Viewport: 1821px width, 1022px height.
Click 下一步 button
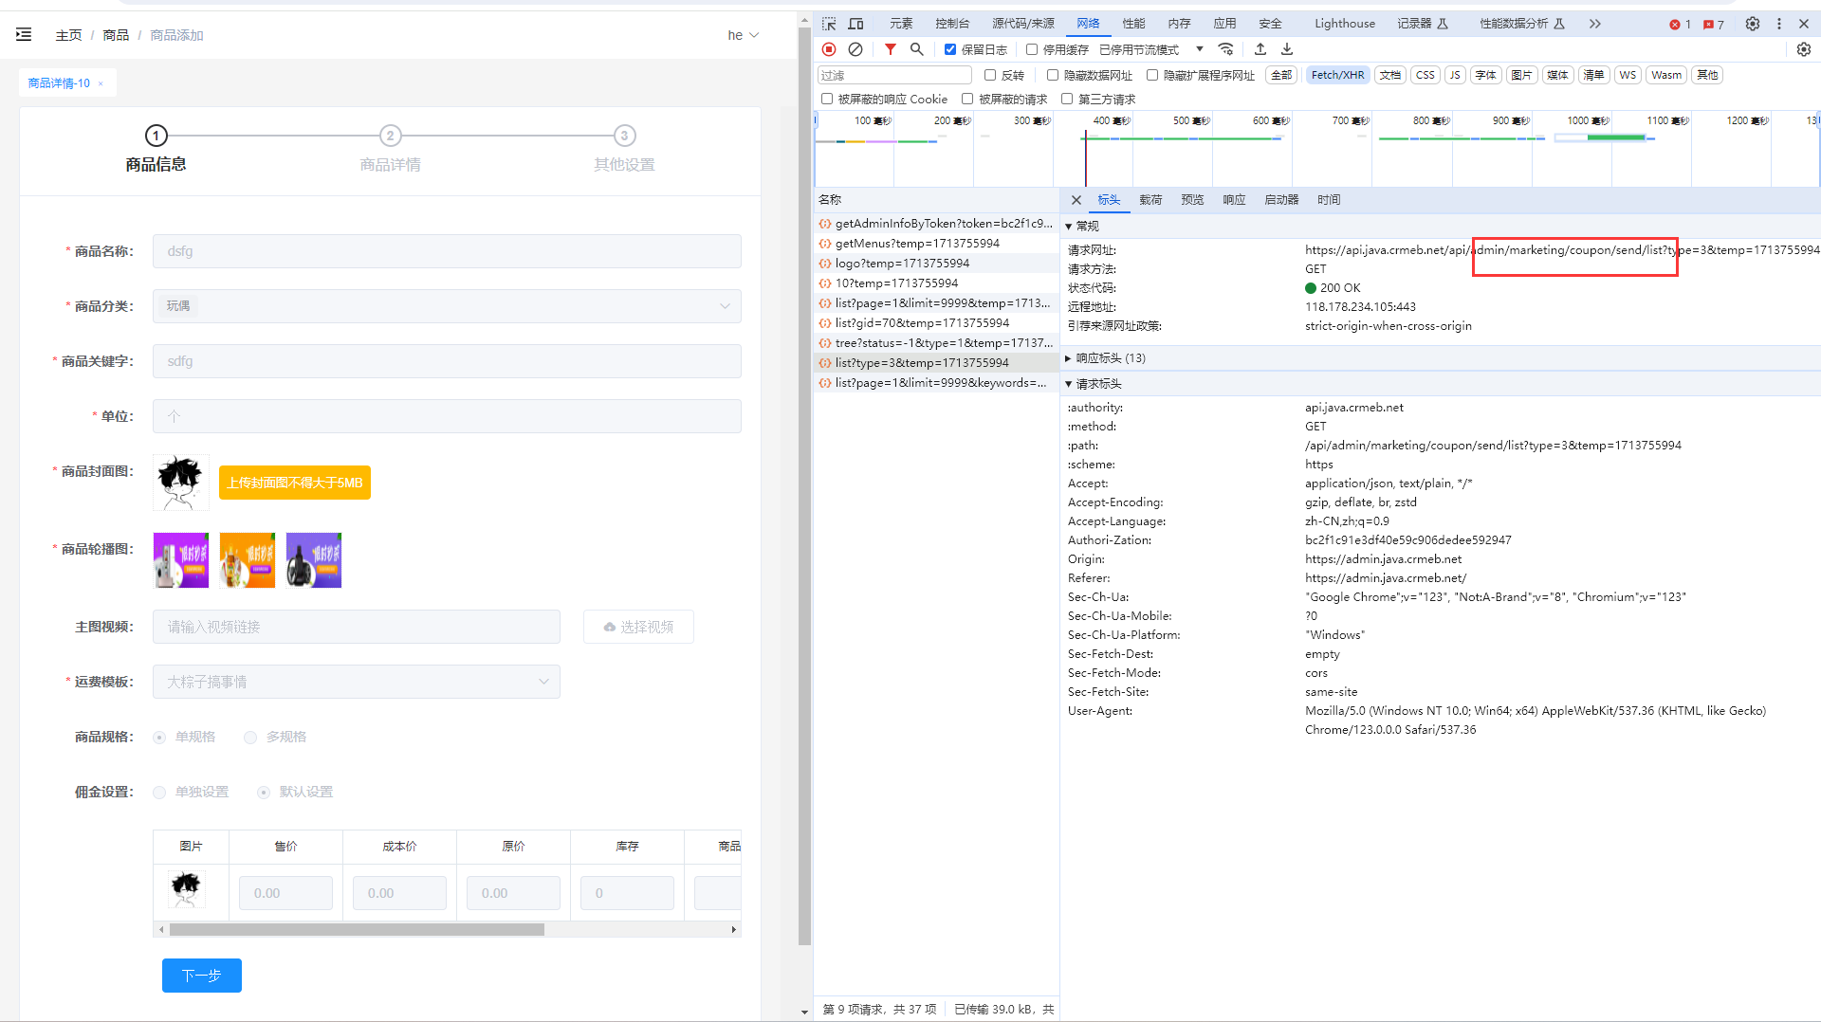tap(202, 976)
